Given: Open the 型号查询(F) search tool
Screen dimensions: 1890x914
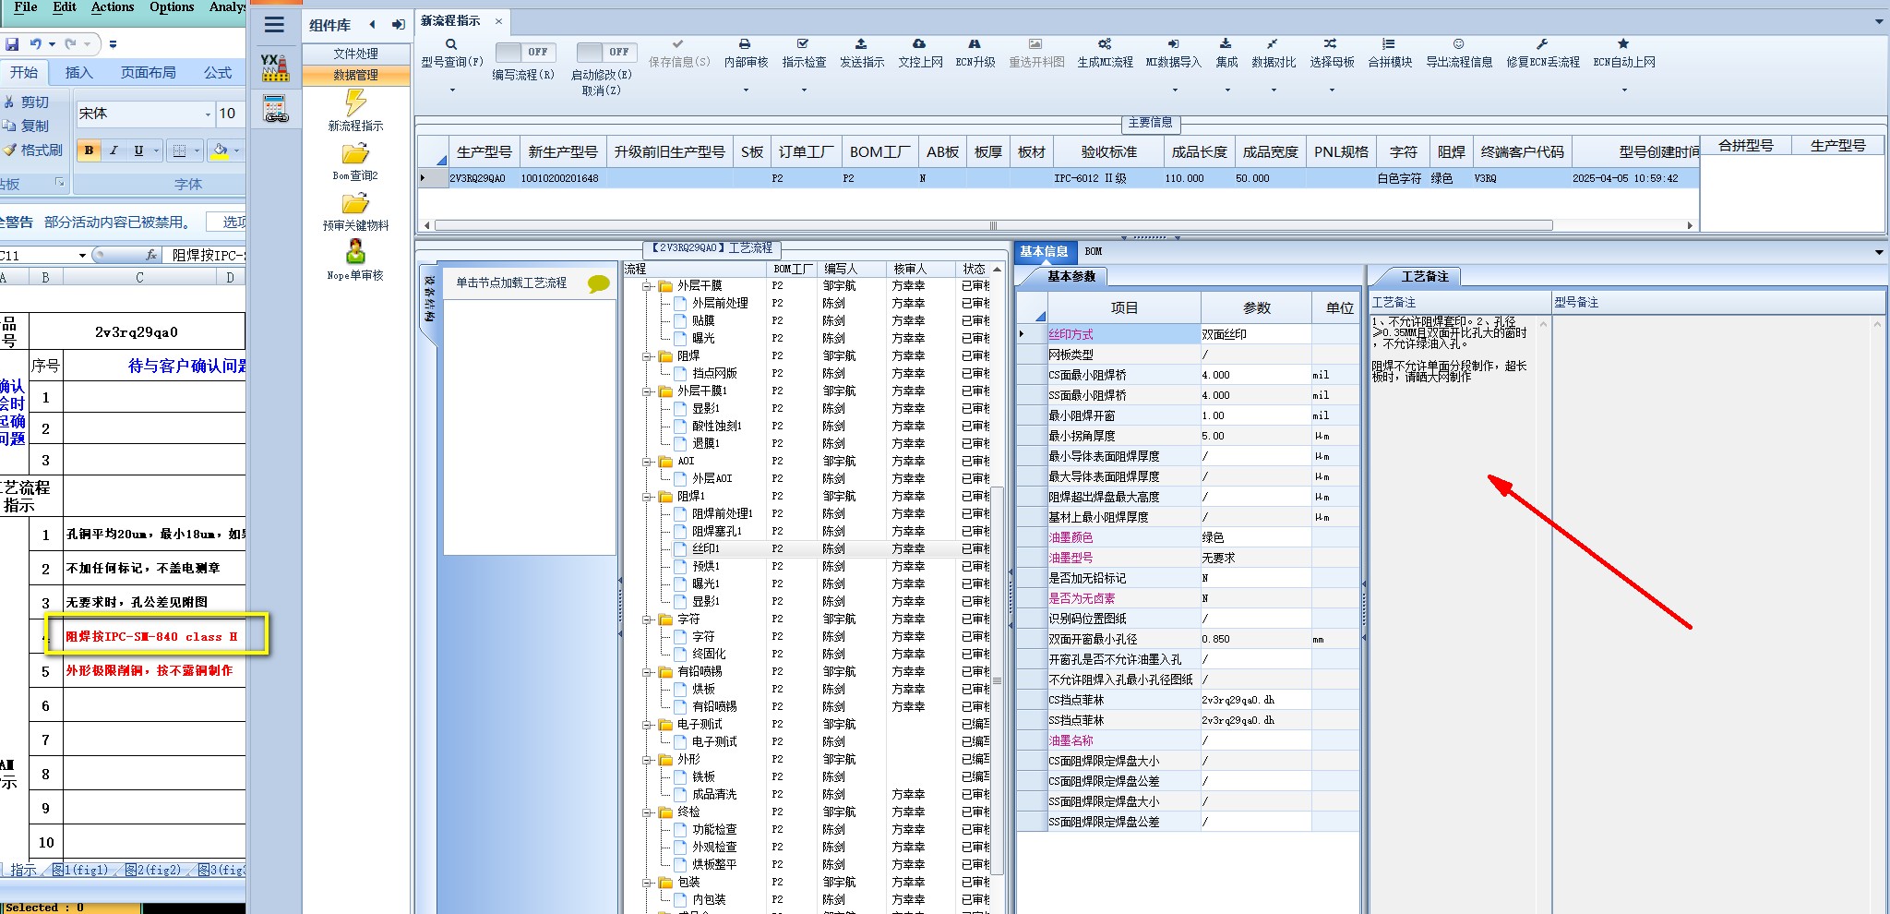Looking at the screenshot, I should click(x=451, y=44).
